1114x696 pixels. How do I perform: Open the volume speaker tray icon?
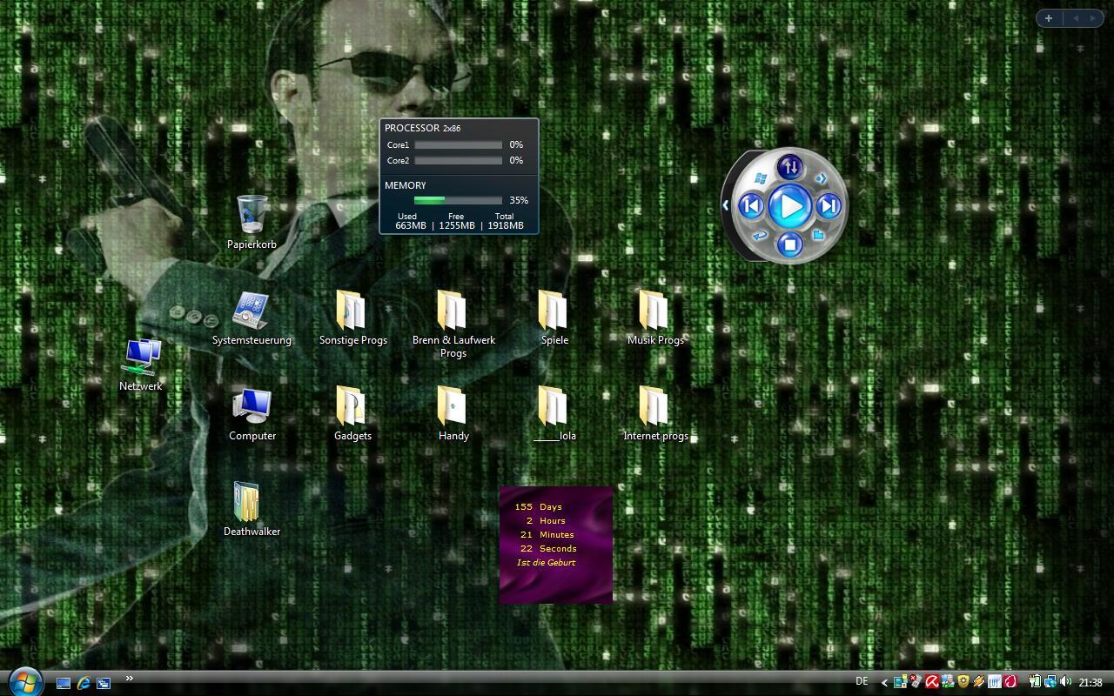point(1066,682)
